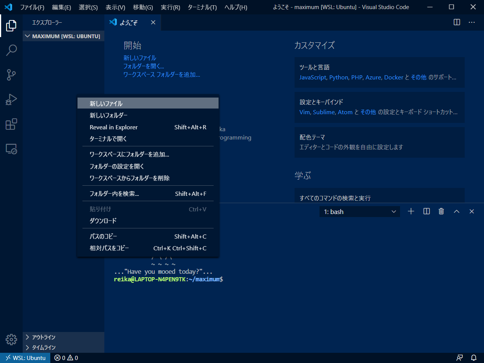Open the ファイル menu
Screen dimensions: 484x363
point(32,7)
